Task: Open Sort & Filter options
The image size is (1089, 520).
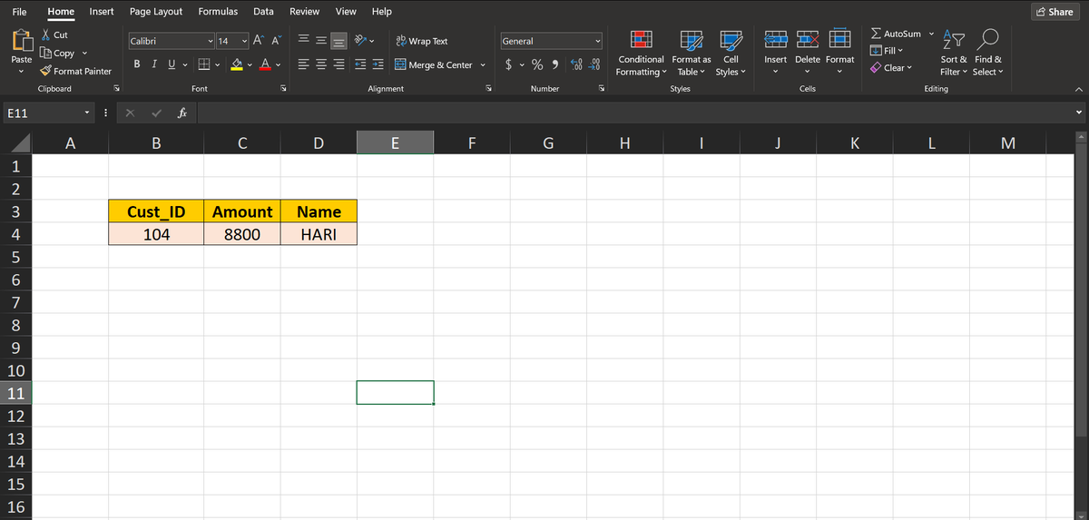Action: (x=956, y=53)
